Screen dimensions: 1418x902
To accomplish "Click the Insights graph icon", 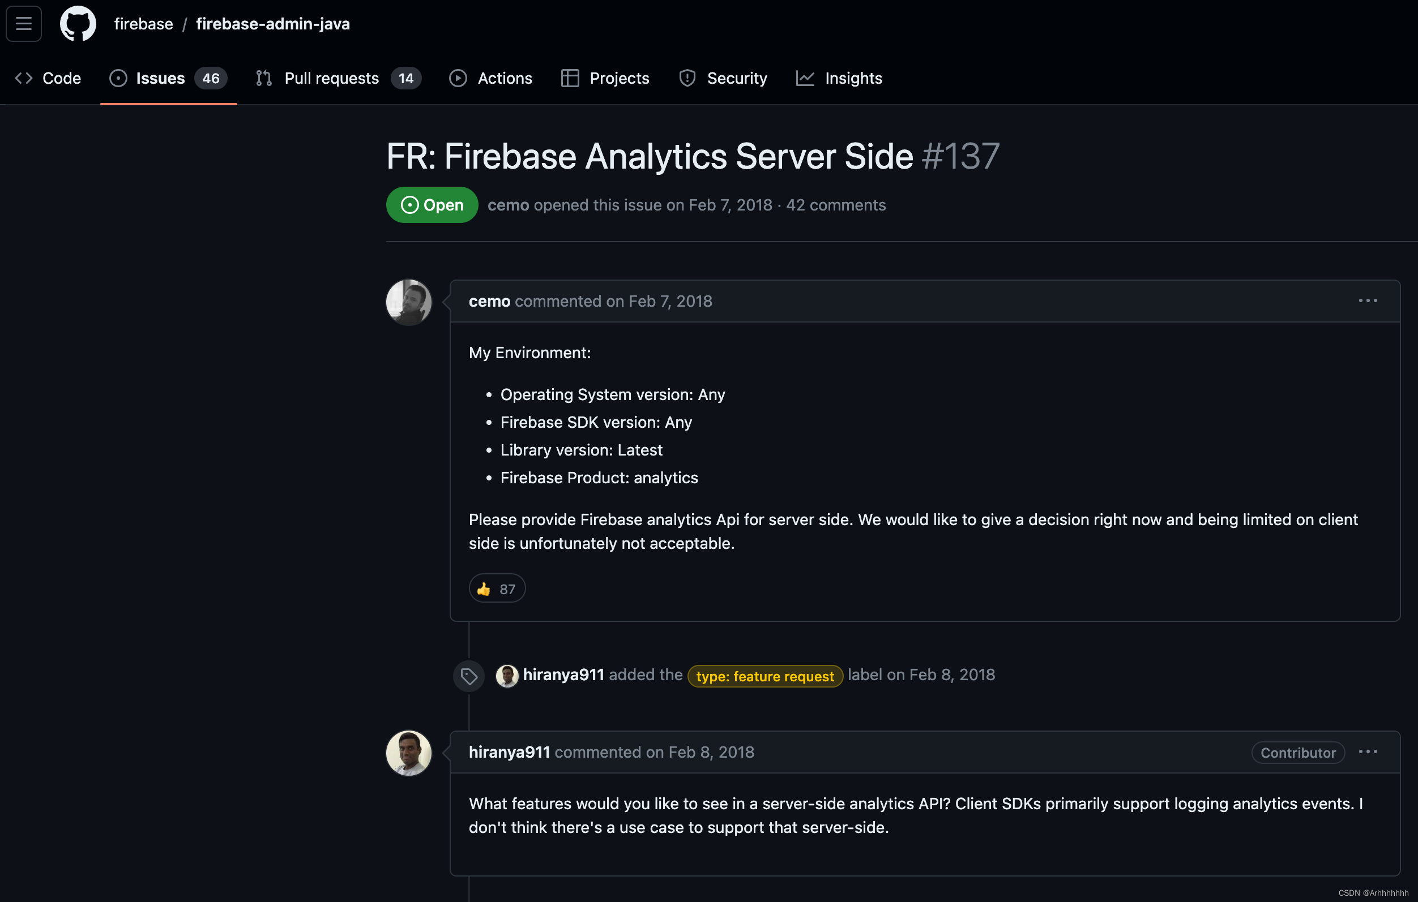I will [x=805, y=78].
